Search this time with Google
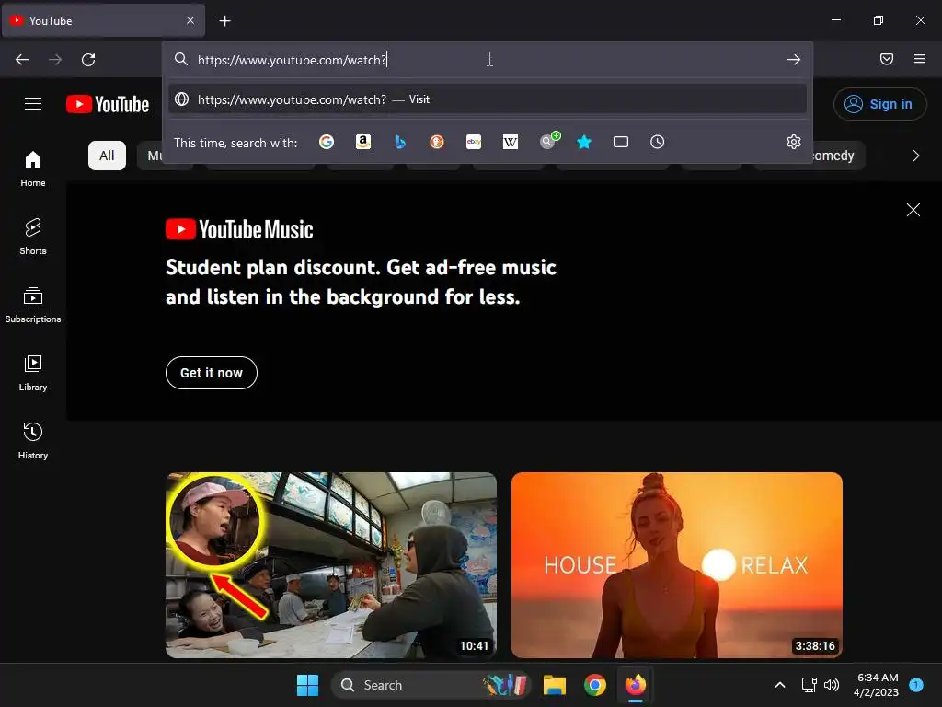942x707 pixels. click(327, 142)
